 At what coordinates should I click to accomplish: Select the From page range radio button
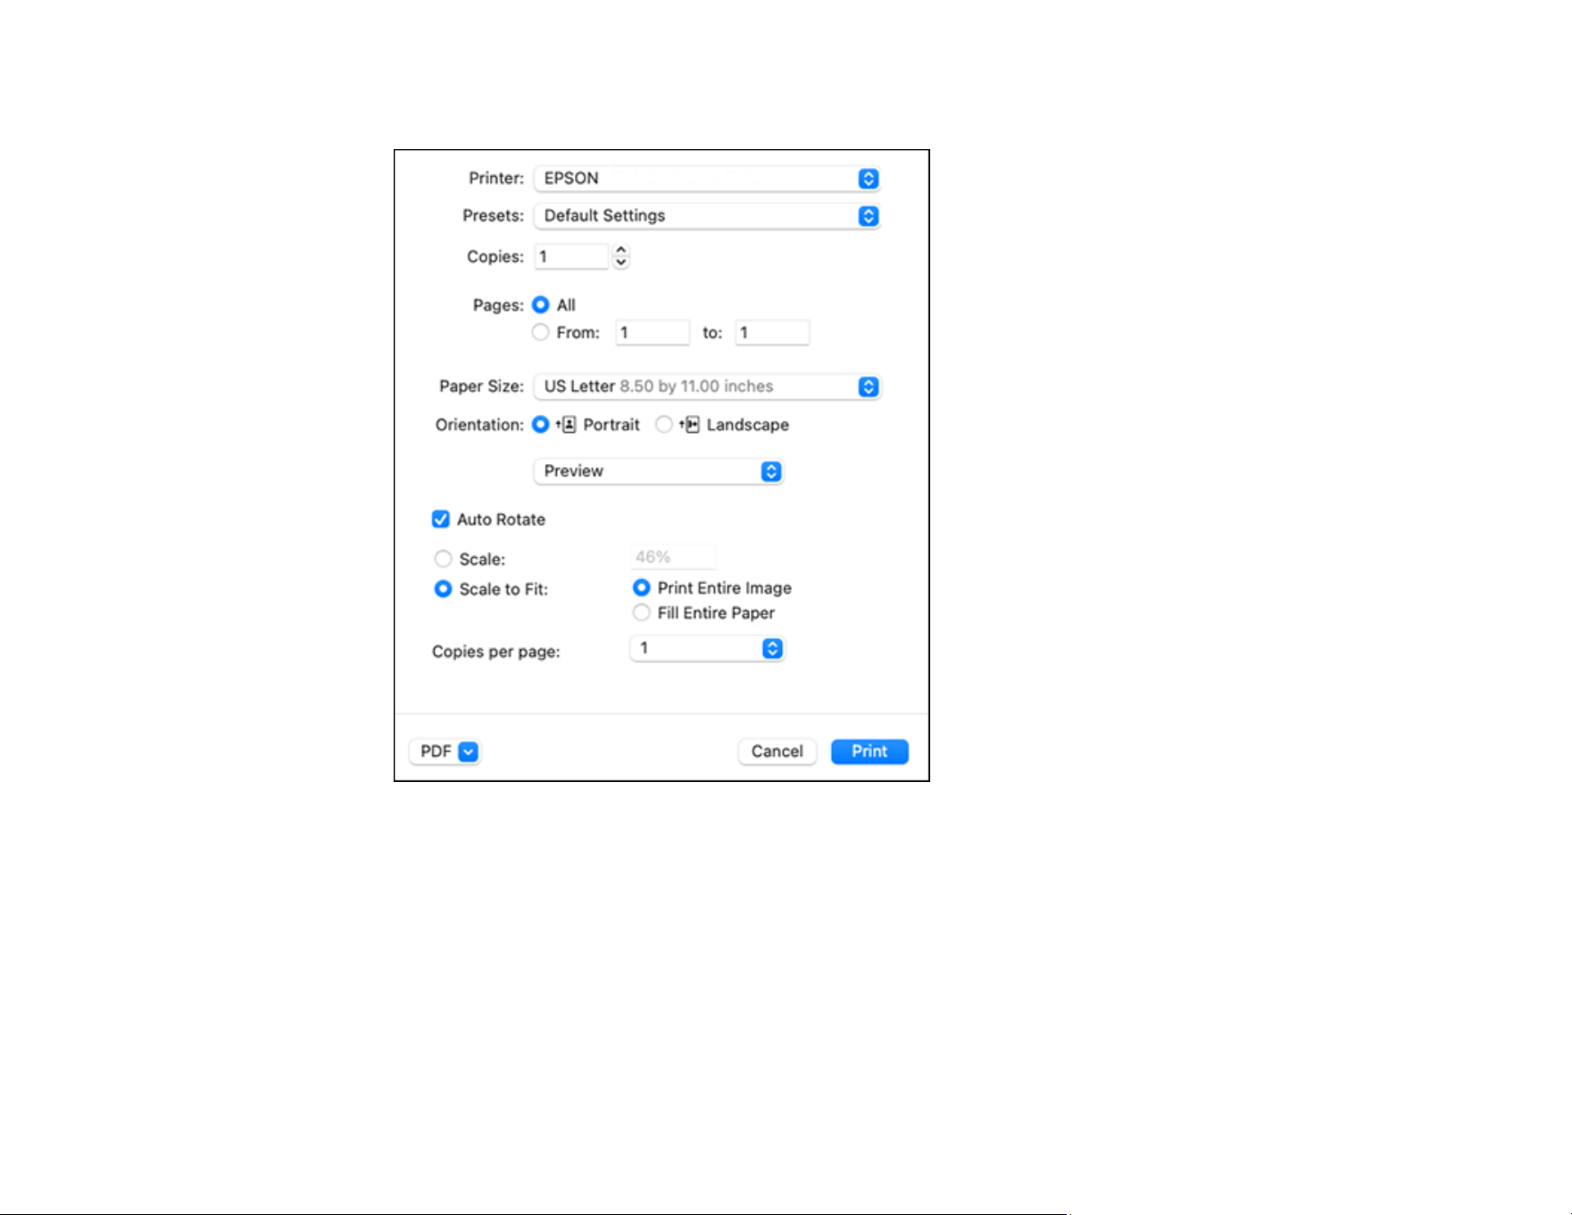[540, 332]
